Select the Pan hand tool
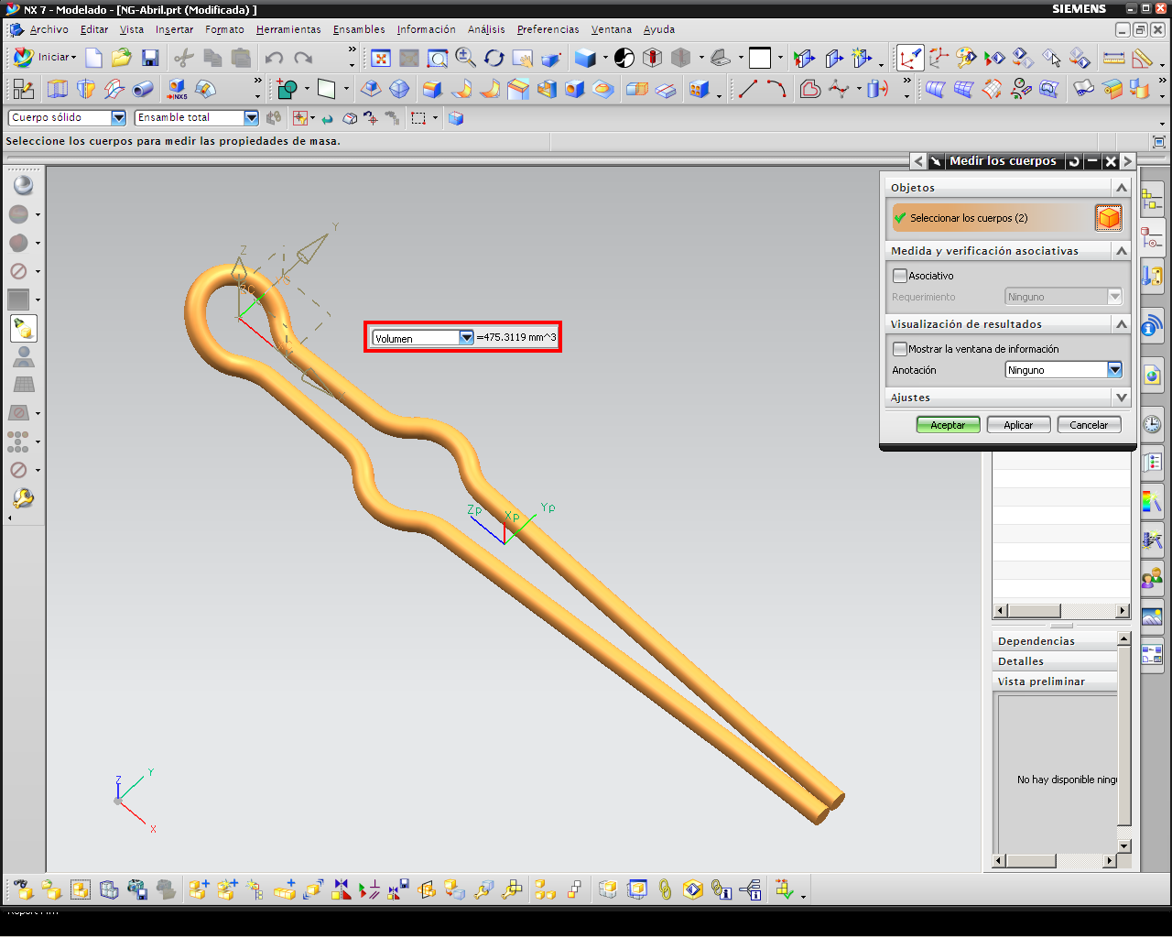Viewport: 1172px width, 938px height. 523,59
